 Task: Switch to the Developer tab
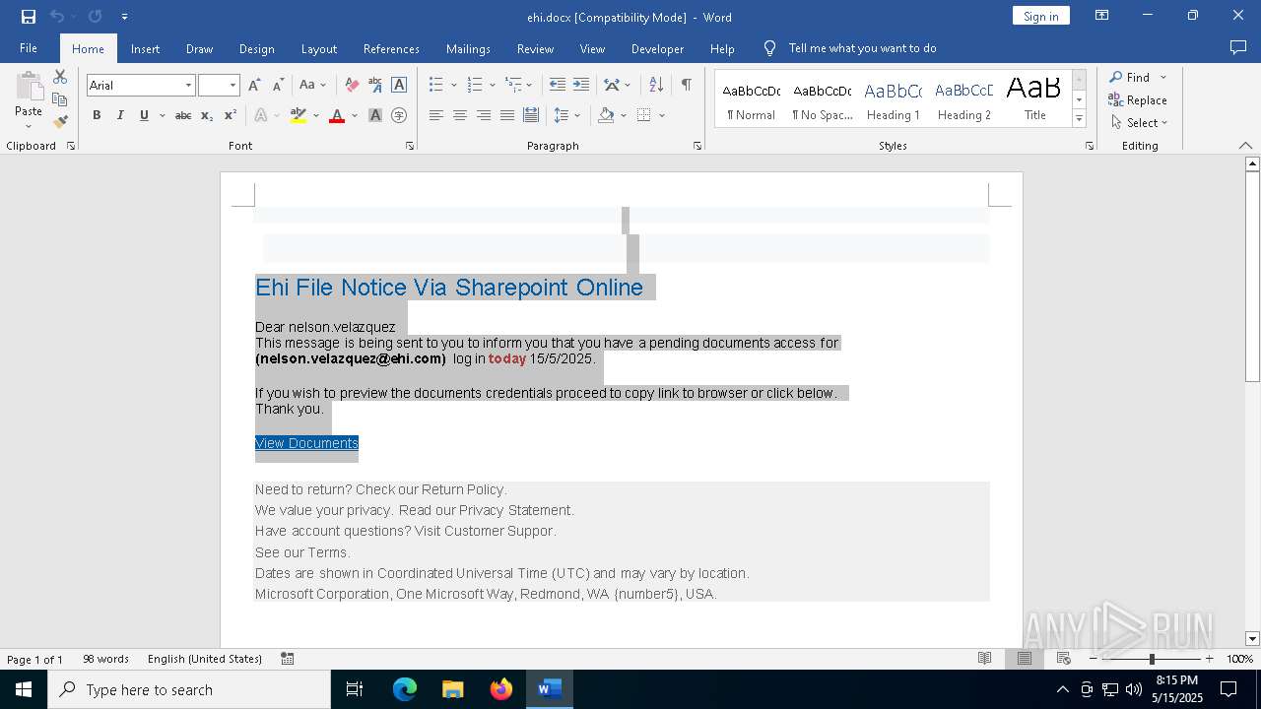(x=657, y=48)
